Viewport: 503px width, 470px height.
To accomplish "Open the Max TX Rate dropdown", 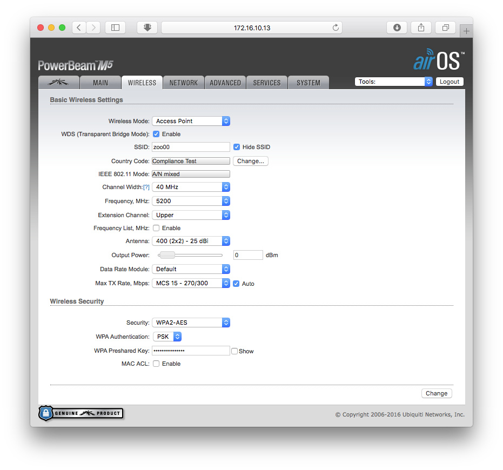I will pyautogui.click(x=191, y=283).
